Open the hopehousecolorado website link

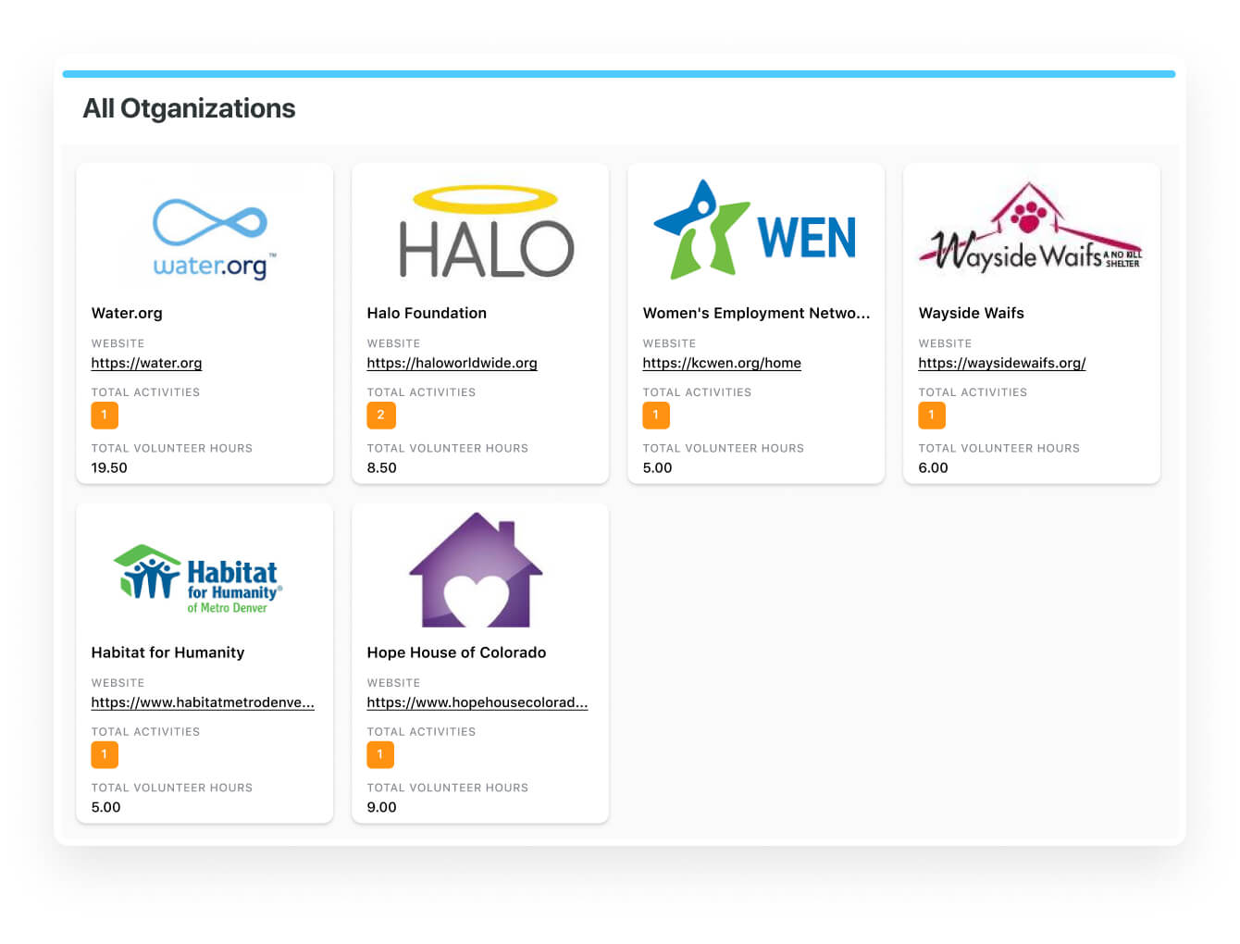[x=477, y=702]
